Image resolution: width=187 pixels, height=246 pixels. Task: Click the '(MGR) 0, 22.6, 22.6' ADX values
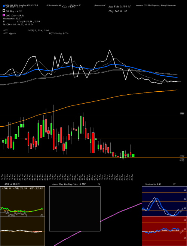click(x=38, y=31)
